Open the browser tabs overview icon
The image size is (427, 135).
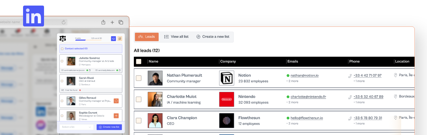[121, 22]
